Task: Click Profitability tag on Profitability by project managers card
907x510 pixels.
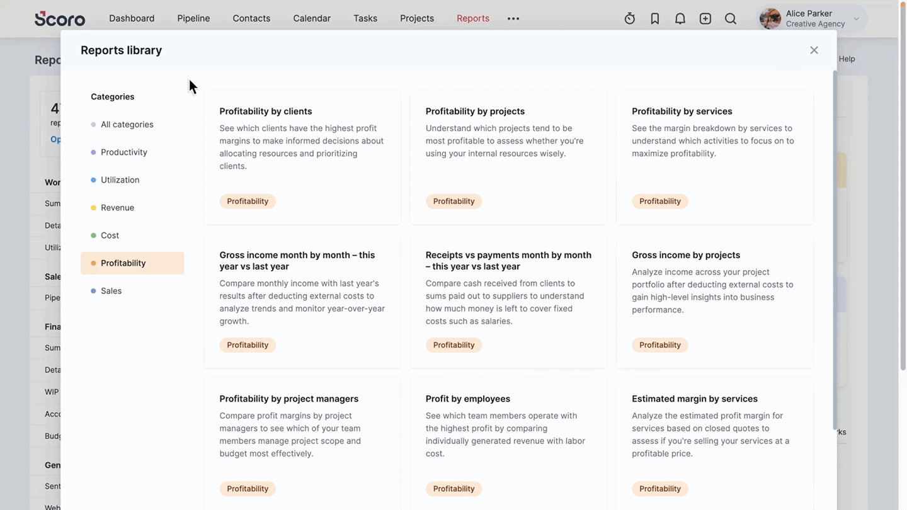Action: pos(248,489)
